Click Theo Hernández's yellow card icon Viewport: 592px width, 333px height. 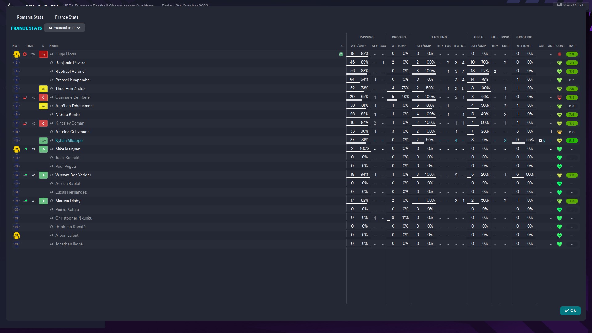43,89
